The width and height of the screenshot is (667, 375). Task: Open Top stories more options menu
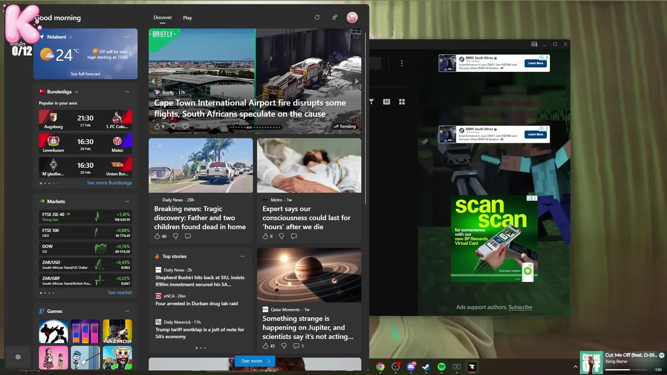coord(242,256)
